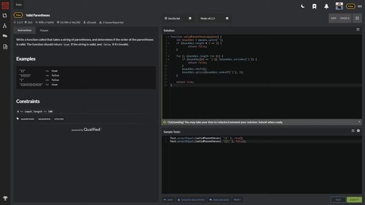Screen dimensions: 365x205
Task: Expand the Solution editor panel
Action: pyautogui.click(x=358, y=30)
